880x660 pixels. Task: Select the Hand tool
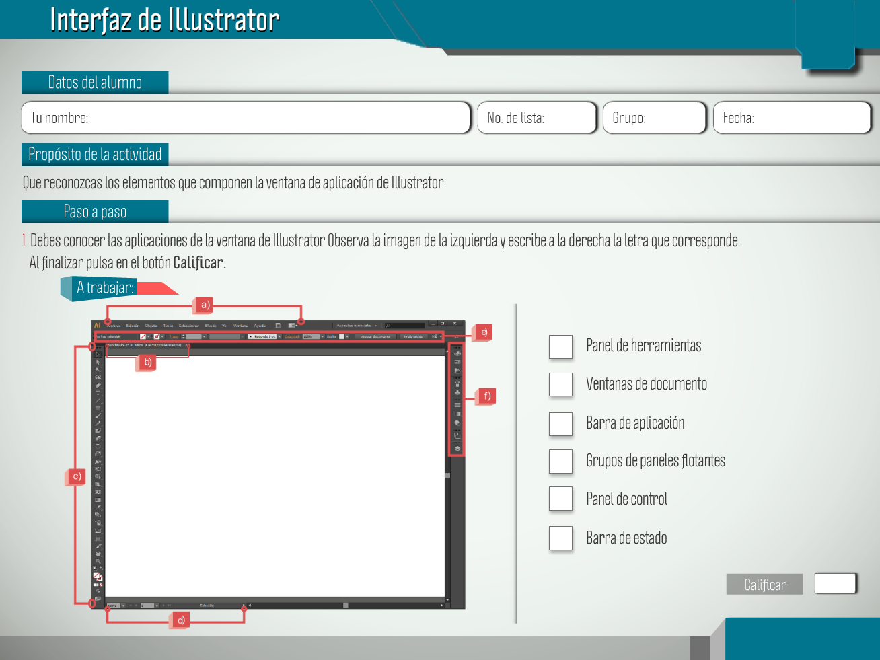pos(98,554)
